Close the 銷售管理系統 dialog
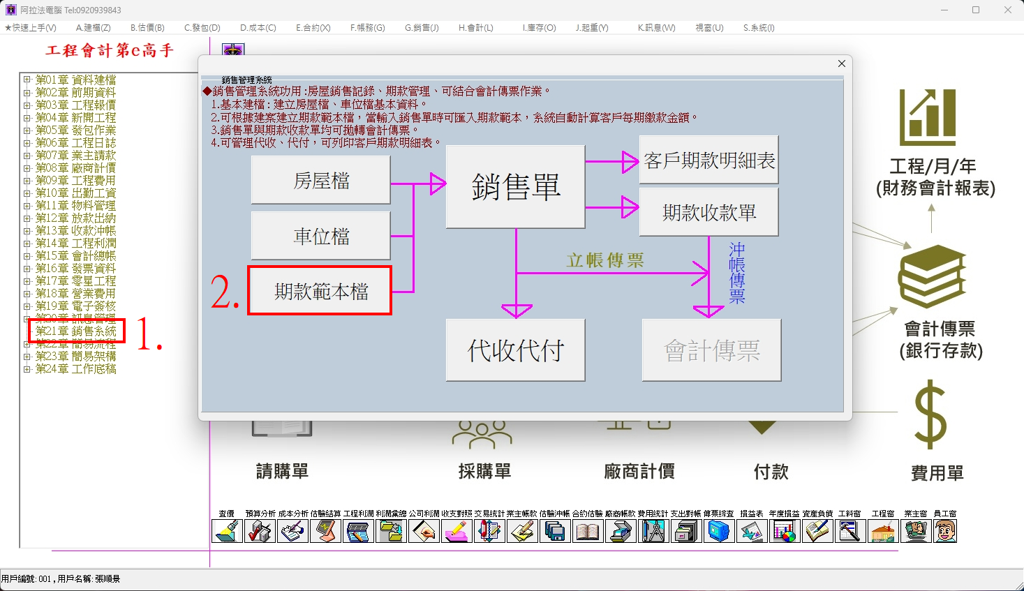The image size is (1024, 591). pos(841,63)
